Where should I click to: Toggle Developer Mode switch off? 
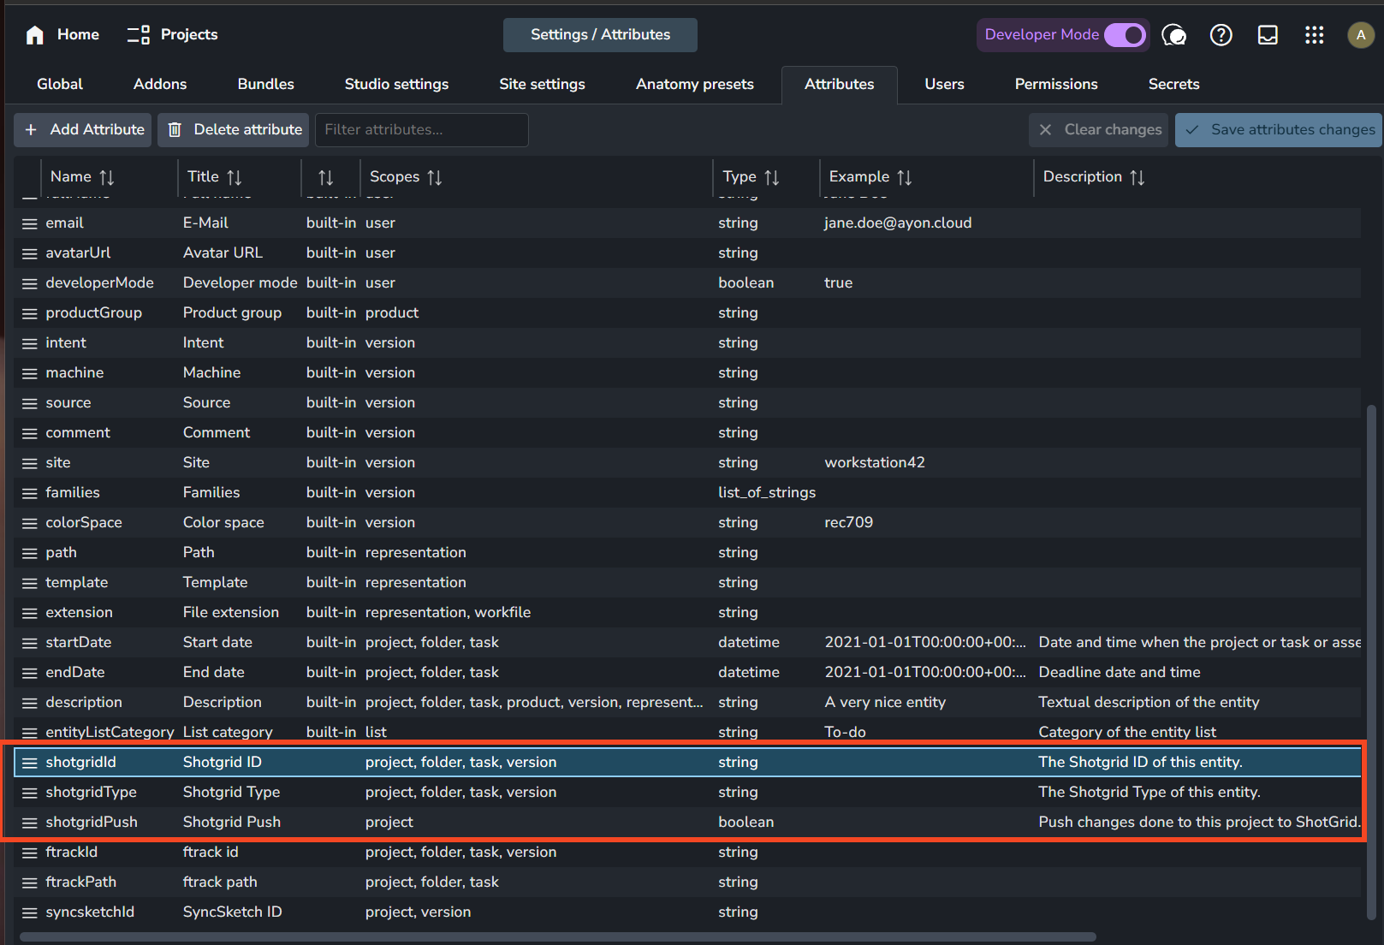click(1125, 35)
